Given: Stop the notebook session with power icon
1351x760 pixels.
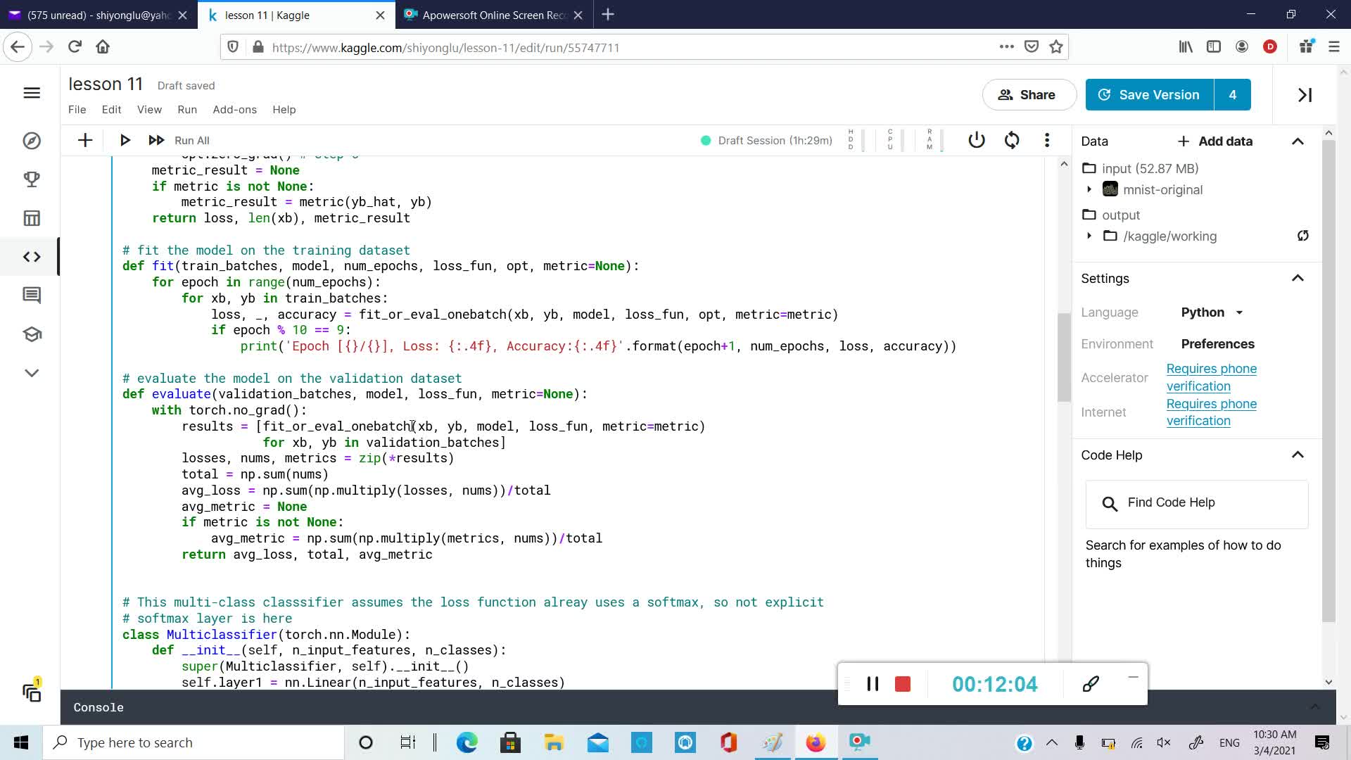Looking at the screenshot, I should click(x=977, y=140).
